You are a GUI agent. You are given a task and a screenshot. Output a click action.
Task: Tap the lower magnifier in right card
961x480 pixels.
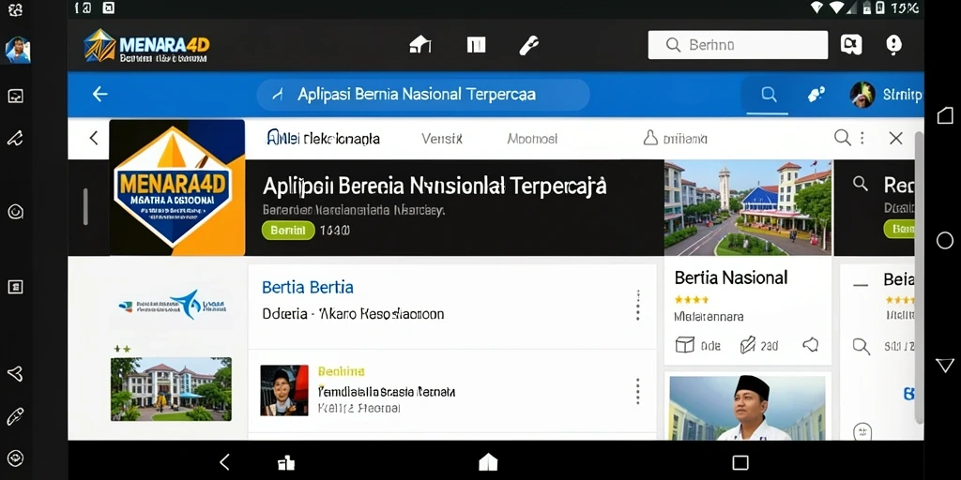pyautogui.click(x=862, y=347)
